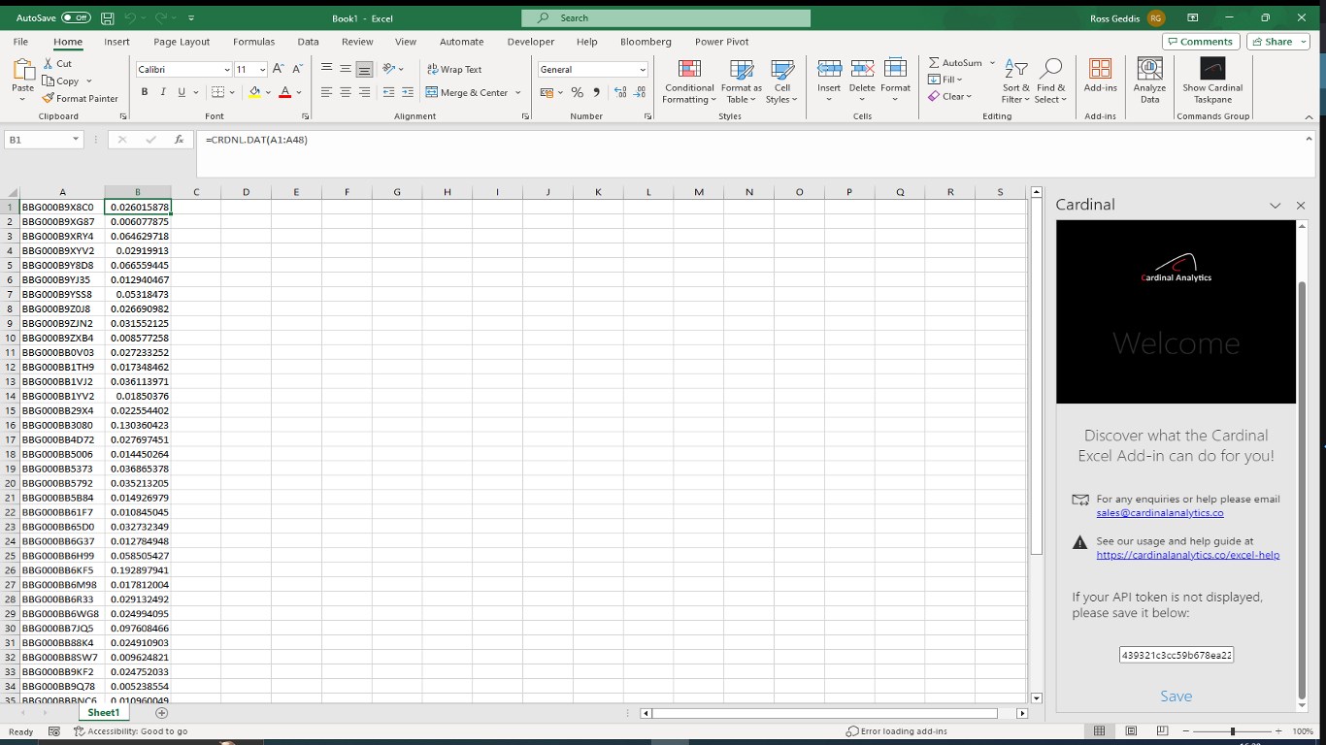This screenshot has width=1326, height=745.
Task: Expand the formula bar
Action: point(1308,140)
